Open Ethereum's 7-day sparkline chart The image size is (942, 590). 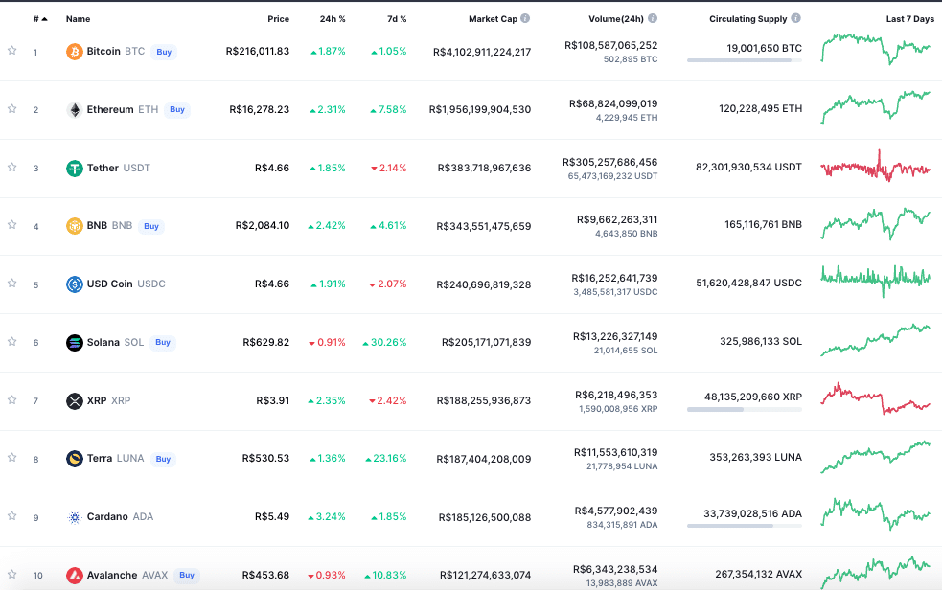point(875,107)
